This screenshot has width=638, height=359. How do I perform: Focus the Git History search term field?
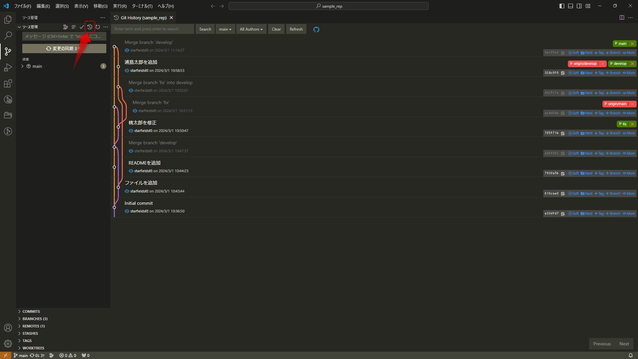coord(153,29)
